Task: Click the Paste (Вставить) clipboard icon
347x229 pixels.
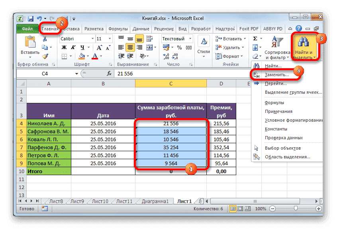Action: click(30, 43)
